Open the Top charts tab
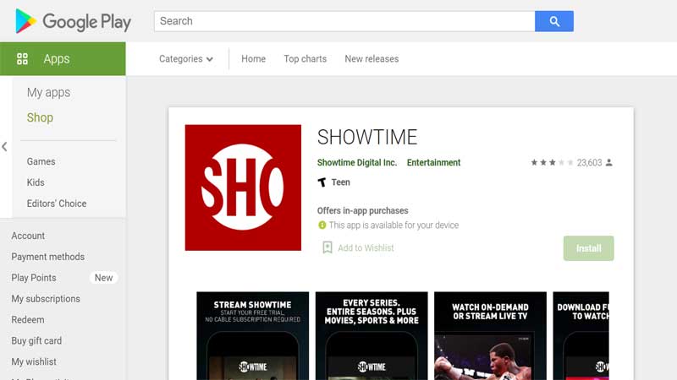677x380 pixels. coord(305,58)
